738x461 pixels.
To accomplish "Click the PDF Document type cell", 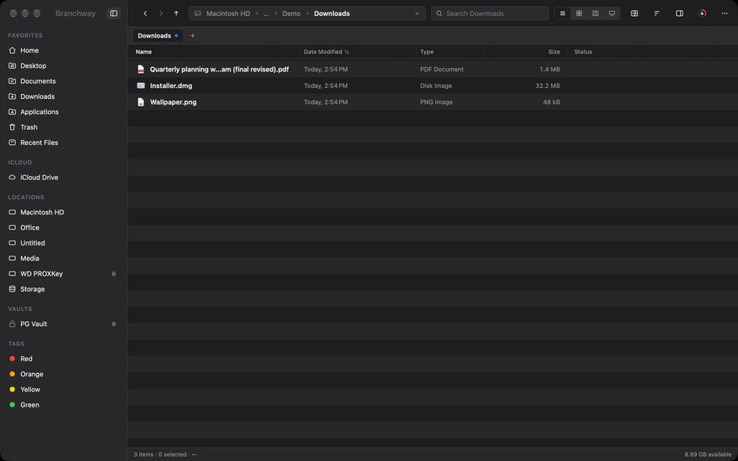I will (x=441, y=69).
